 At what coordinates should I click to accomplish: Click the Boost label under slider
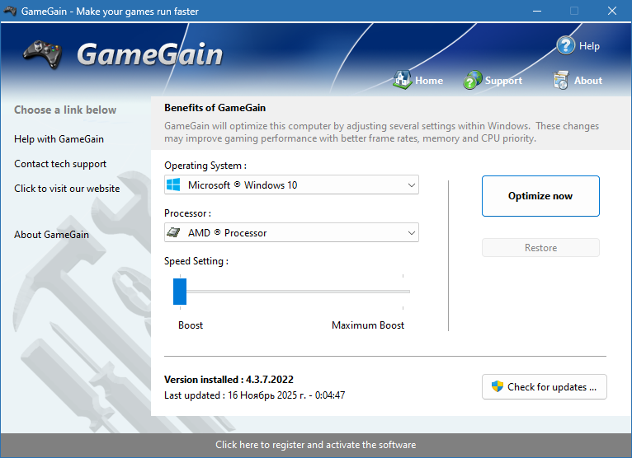191,325
